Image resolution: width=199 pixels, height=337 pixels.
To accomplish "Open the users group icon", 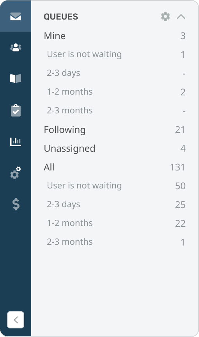I will (x=16, y=47).
